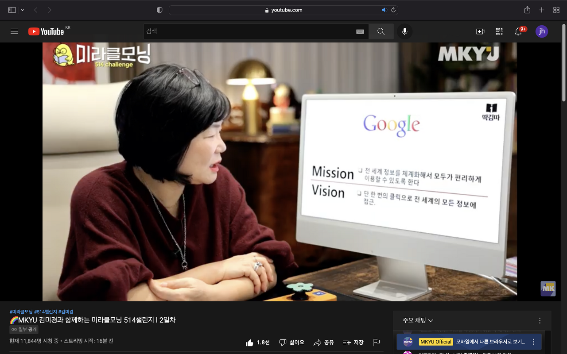
Task: Start voice search with microphone
Action: click(x=404, y=31)
